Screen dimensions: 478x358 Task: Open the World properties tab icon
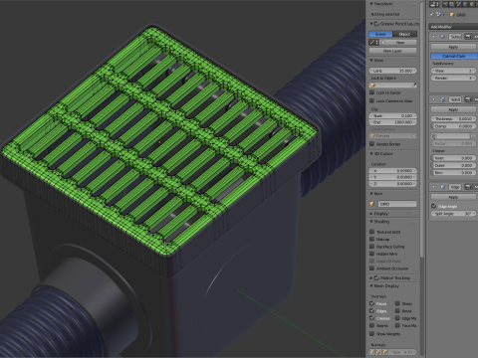point(465,4)
